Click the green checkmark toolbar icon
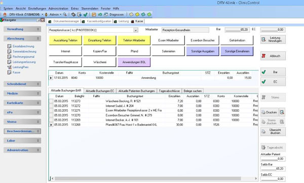The width and height of the screenshot is (304, 183). click(x=85, y=15)
